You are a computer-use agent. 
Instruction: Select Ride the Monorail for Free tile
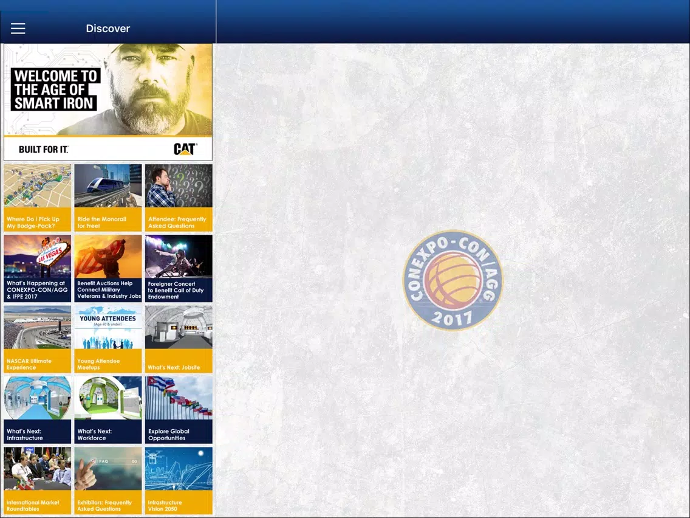(108, 198)
